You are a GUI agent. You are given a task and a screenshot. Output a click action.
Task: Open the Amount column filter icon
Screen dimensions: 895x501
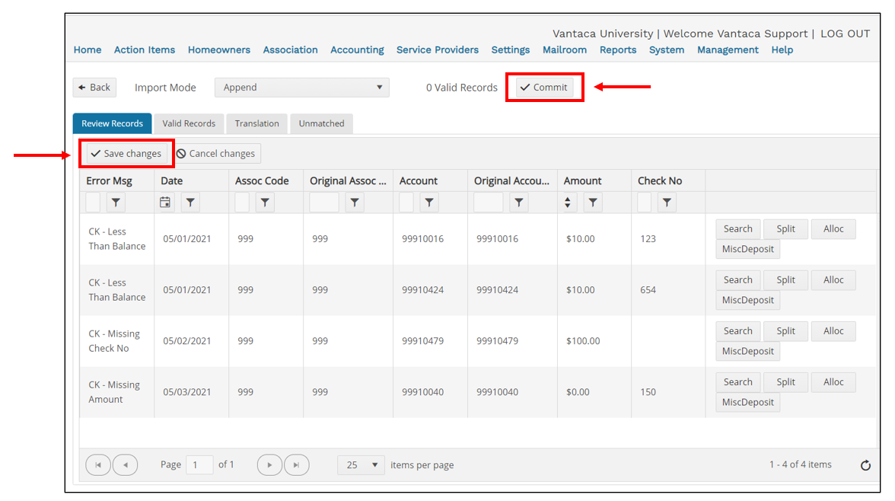(x=593, y=203)
